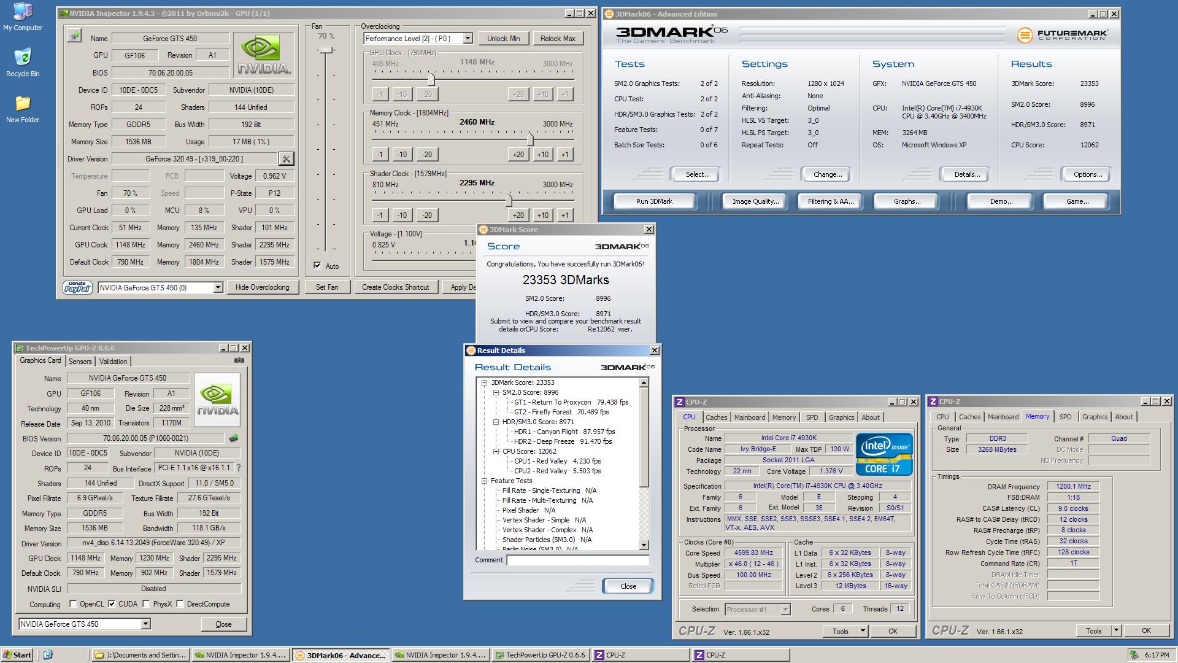This screenshot has width=1178, height=663.
Task: Click Unlock Min button
Action: (x=504, y=39)
